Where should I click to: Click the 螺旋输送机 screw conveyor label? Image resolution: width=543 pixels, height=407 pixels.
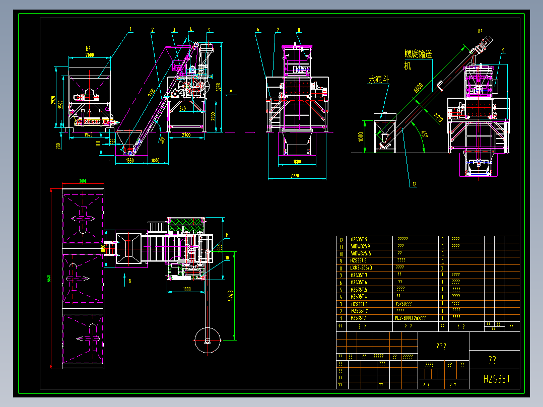click(418, 59)
